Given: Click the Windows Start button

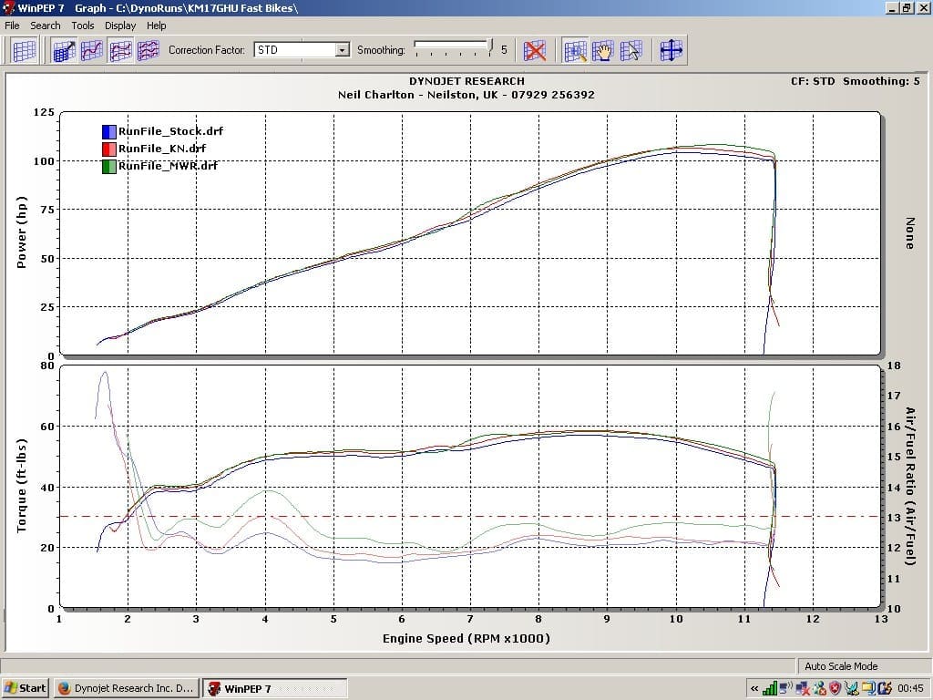Looking at the screenshot, I should [x=26, y=688].
